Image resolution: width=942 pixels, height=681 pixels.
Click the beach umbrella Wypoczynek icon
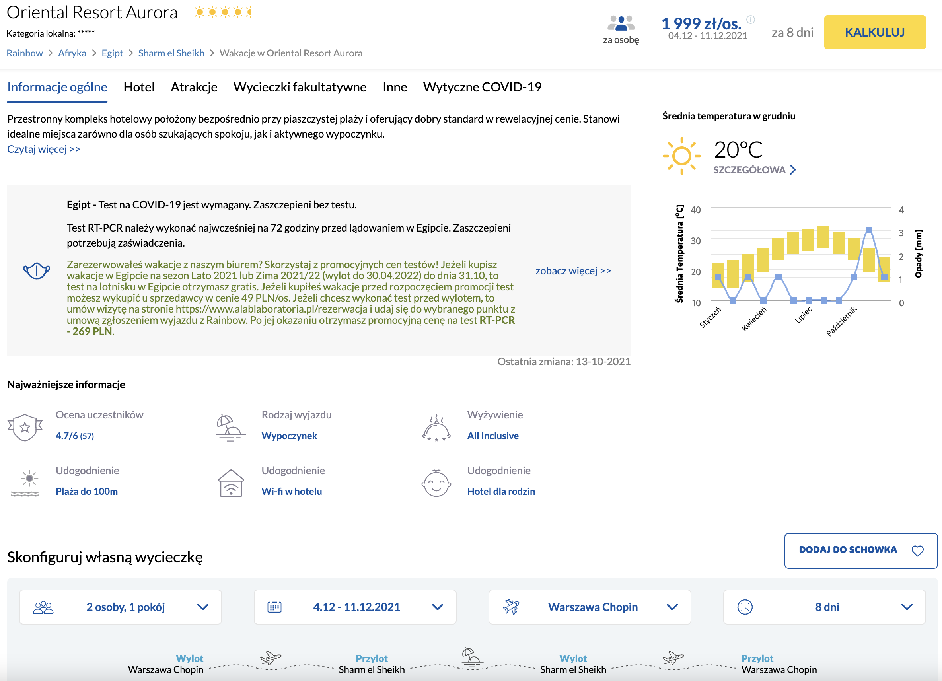(x=230, y=427)
